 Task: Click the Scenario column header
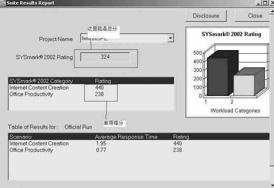(x=21, y=137)
